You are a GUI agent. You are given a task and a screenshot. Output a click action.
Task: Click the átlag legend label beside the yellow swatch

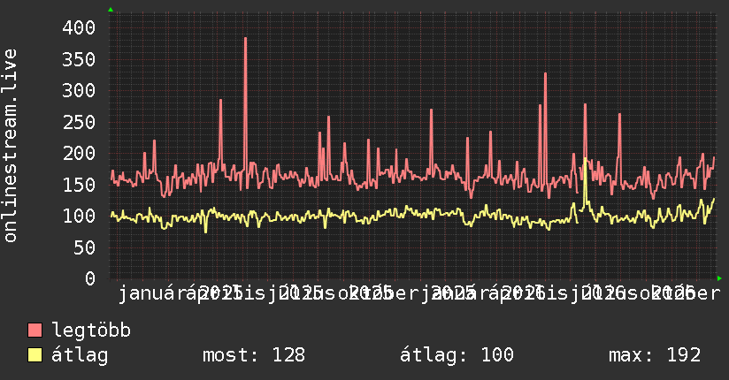pos(80,355)
